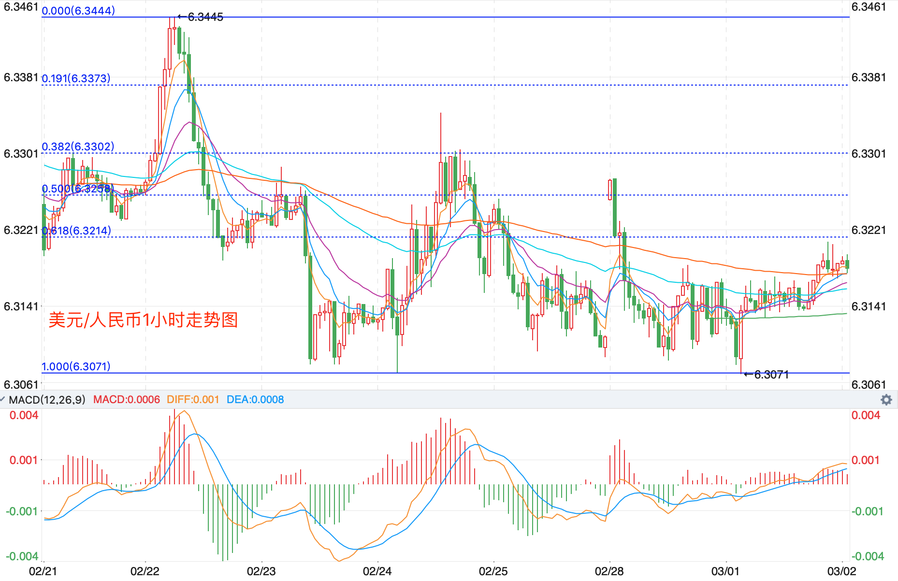Click the right axis 6.3301 price label

coord(869,154)
